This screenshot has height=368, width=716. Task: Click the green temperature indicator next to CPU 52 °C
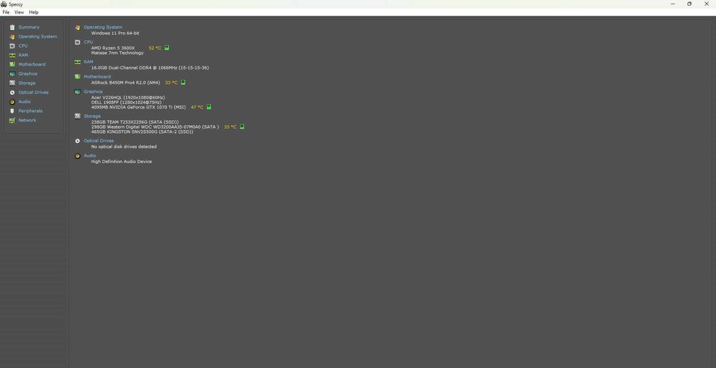tap(167, 48)
